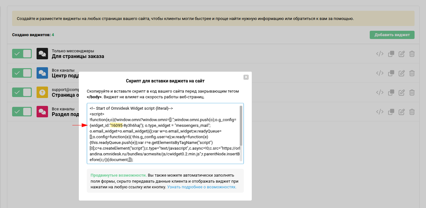Viewport: 426px width, 208px height.
Task: Switch off the support@ widget toggle
Action: click(22, 92)
